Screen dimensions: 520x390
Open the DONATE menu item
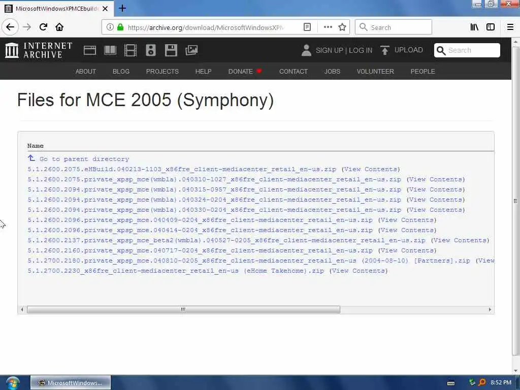pos(245,71)
